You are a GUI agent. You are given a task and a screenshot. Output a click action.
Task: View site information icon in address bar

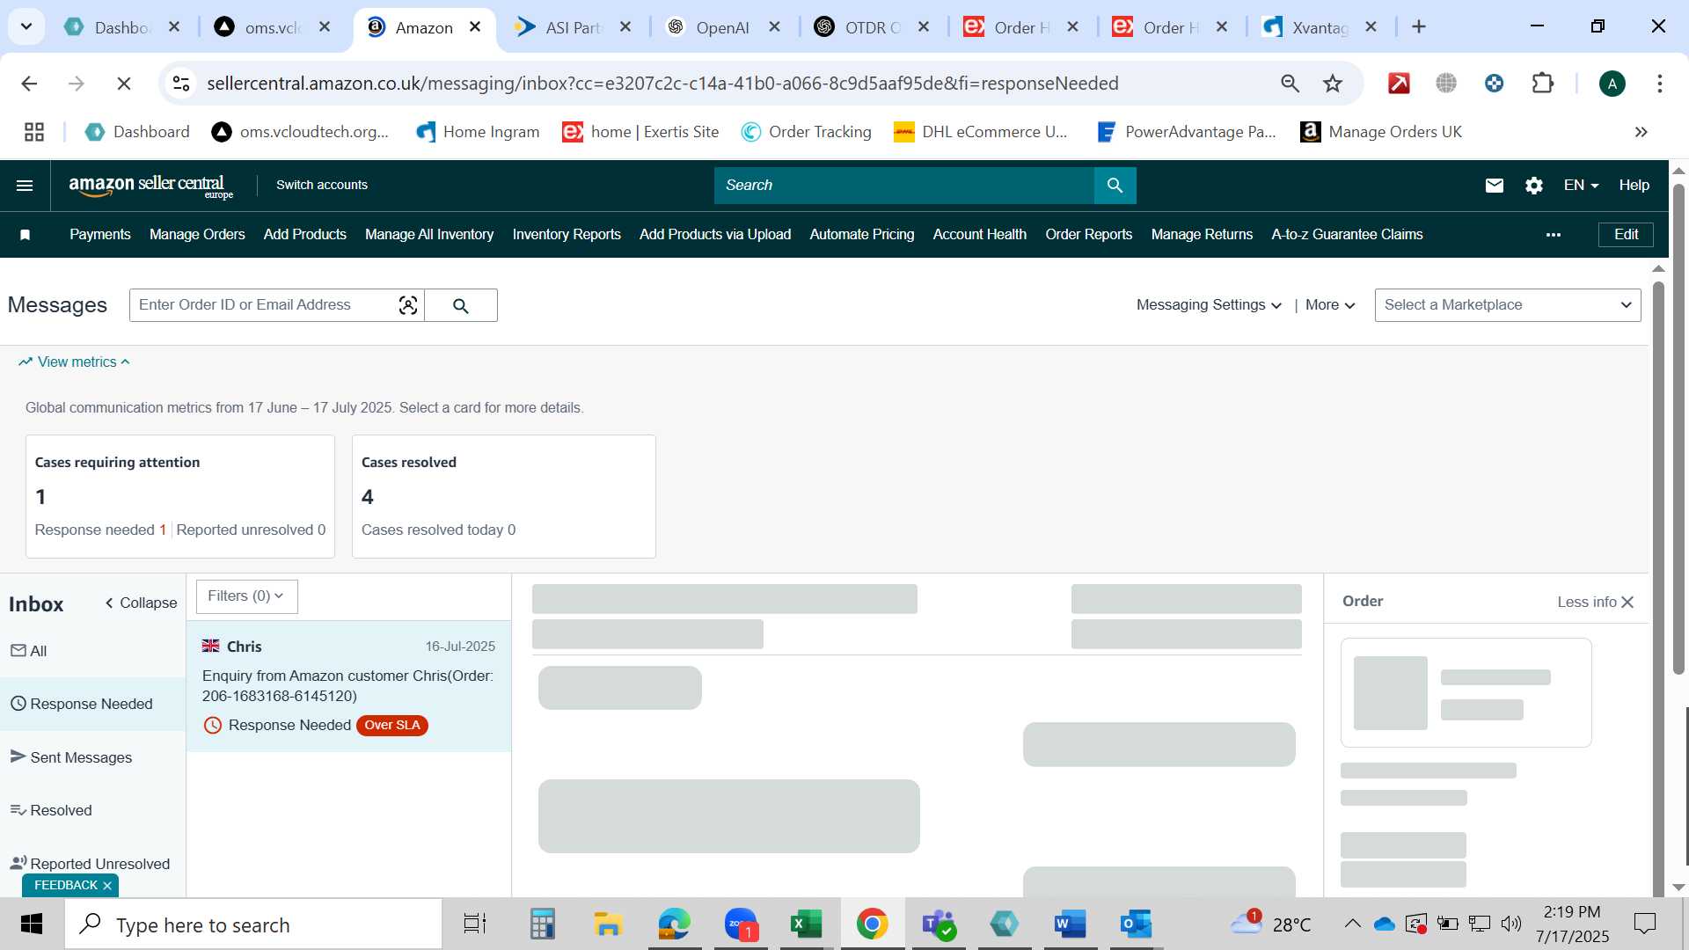click(181, 84)
